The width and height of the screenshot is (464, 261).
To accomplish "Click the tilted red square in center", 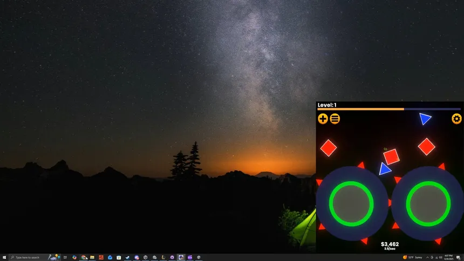I will [x=391, y=157].
